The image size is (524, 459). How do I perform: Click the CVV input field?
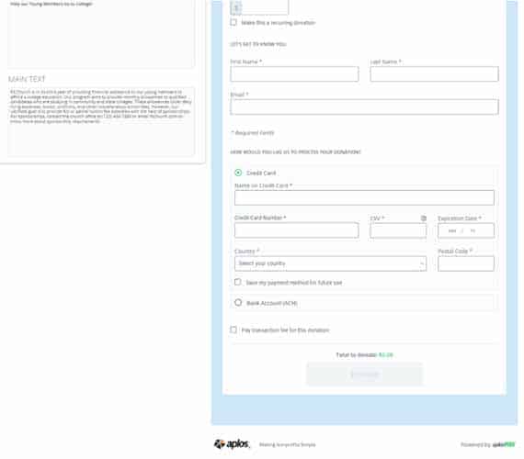coord(398,230)
